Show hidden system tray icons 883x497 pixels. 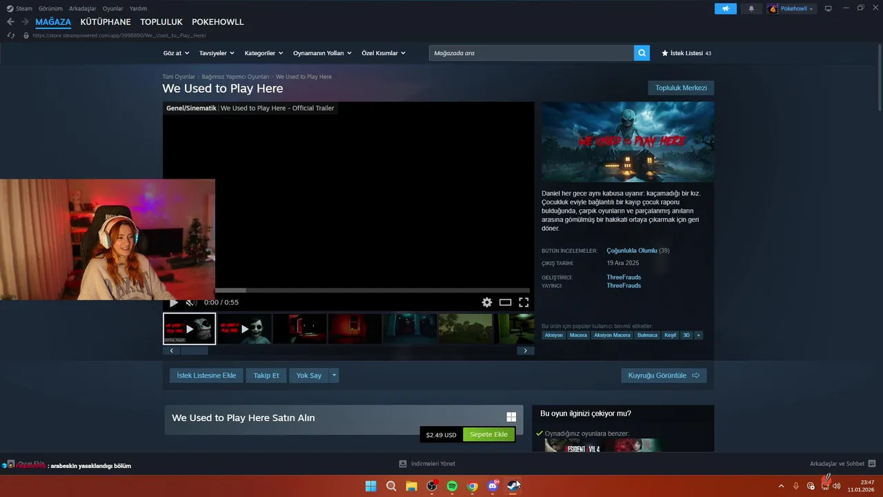click(x=781, y=486)
